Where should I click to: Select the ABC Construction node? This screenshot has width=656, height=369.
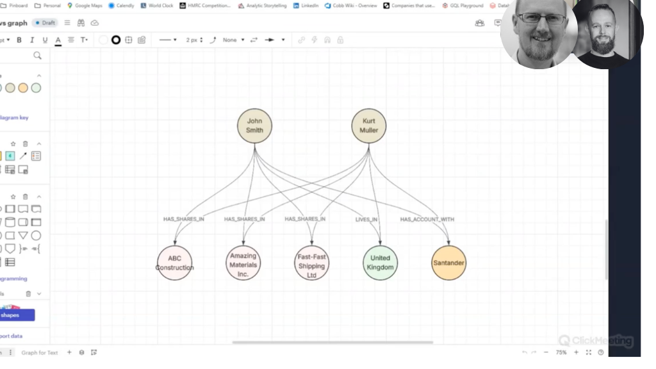[174, 263]
